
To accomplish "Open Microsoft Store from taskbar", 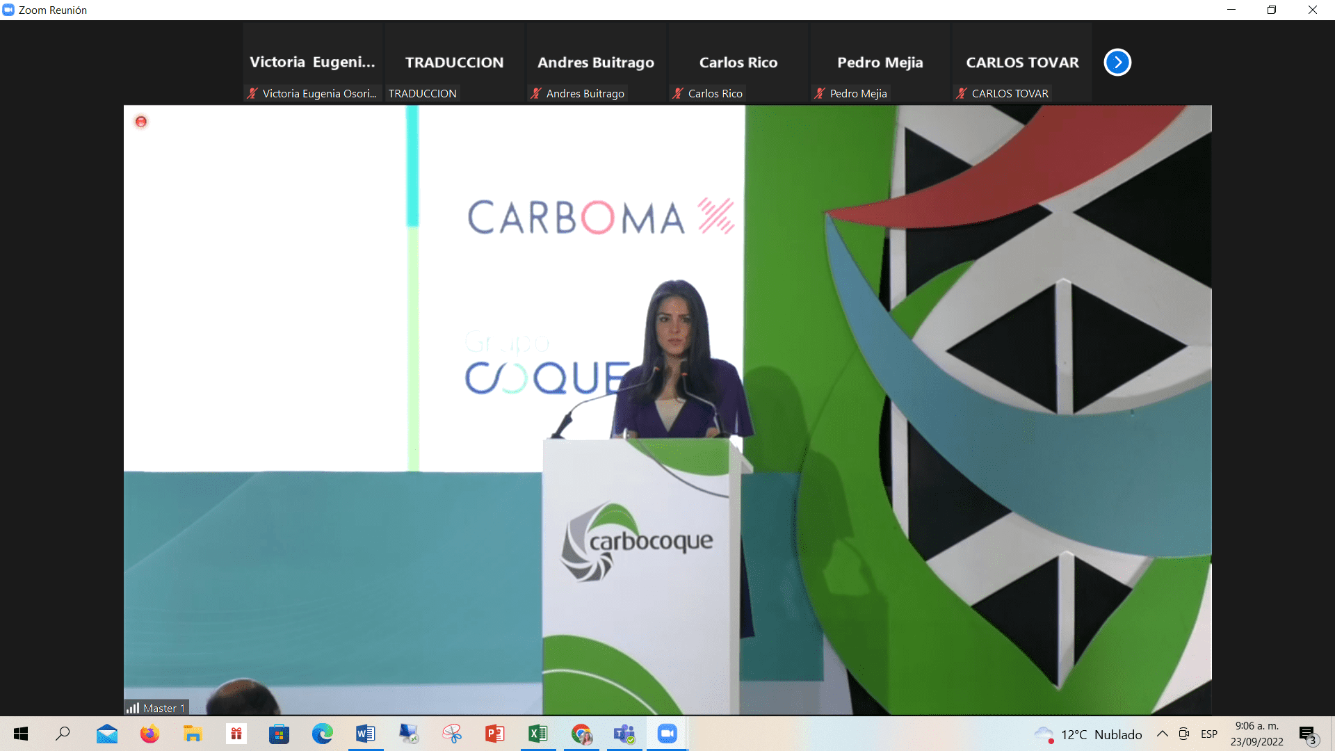I will [x=279, y=734].
